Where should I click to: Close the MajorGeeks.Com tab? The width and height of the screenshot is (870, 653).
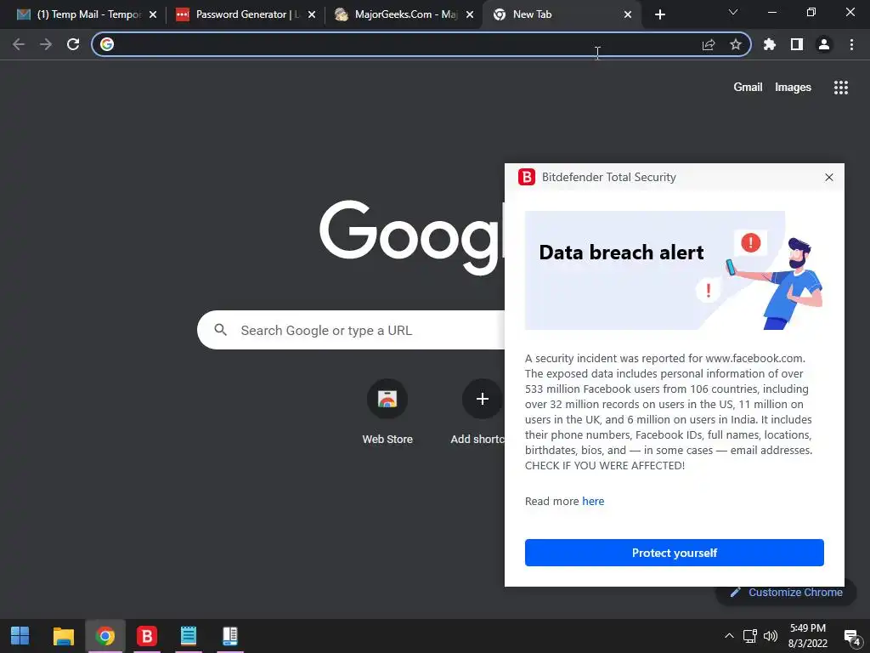470,14
